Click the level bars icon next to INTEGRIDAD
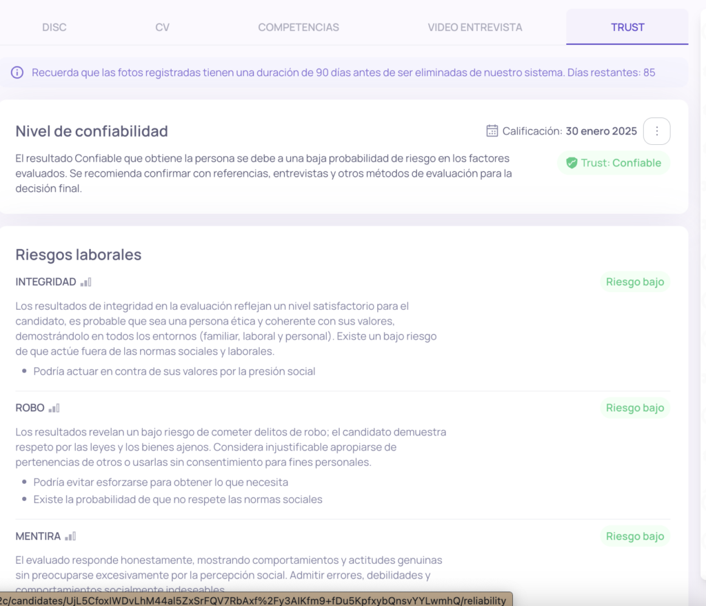Viewport: 706px width, 606px height. coord(85,282)
